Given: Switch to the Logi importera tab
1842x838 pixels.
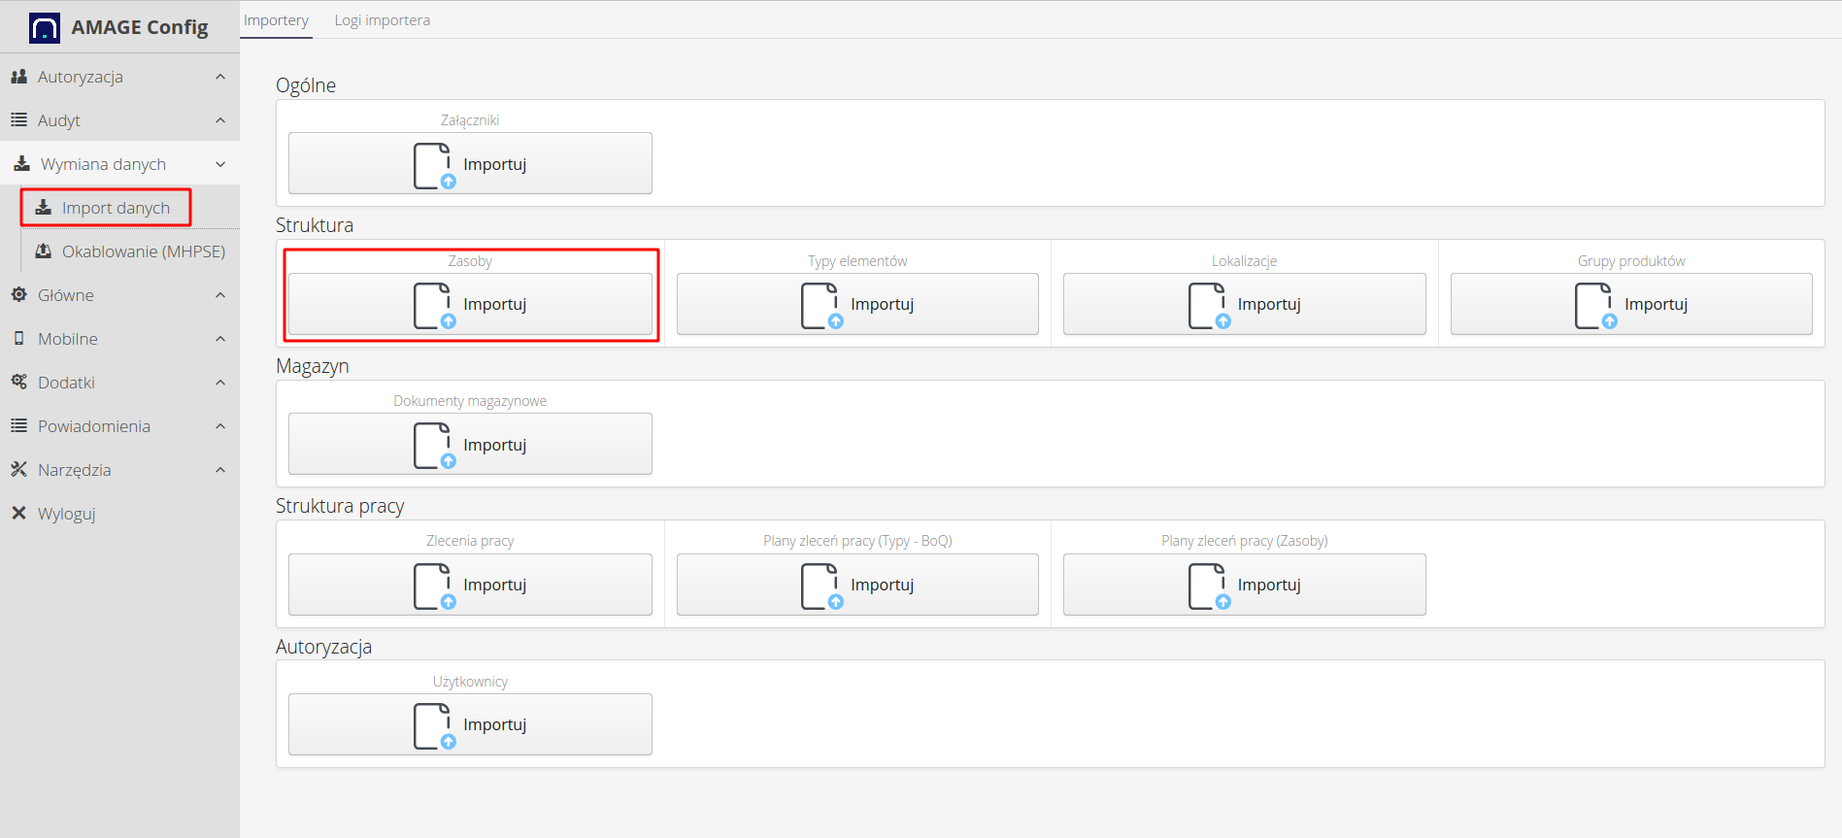Looking at the screenshot, I should click(x=382, y=20).
